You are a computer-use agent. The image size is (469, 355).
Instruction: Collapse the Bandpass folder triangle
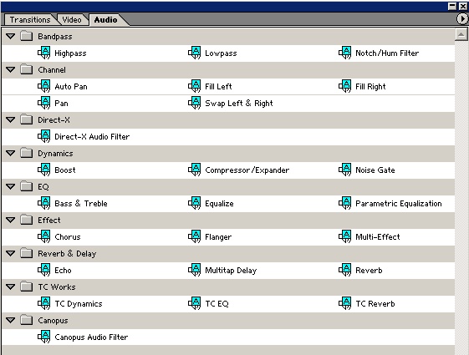tap(11, 37)
